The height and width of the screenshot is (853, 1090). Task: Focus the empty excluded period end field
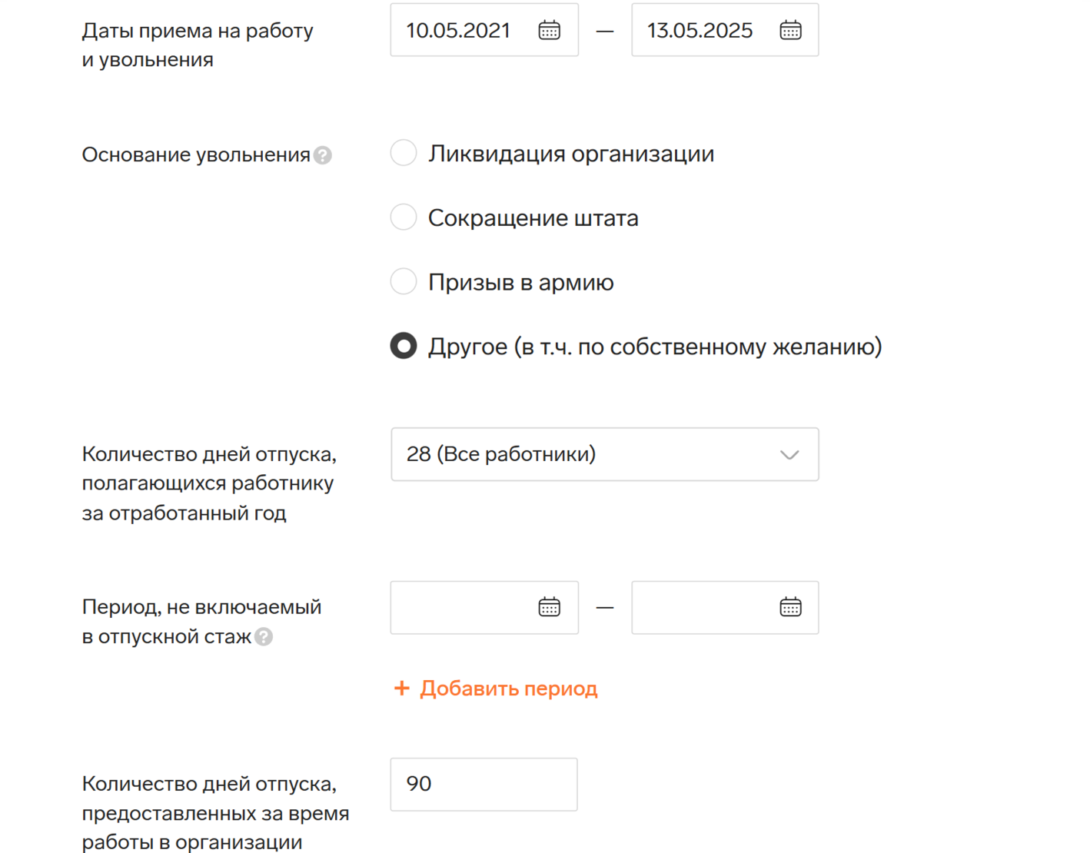tap(725, 607)
